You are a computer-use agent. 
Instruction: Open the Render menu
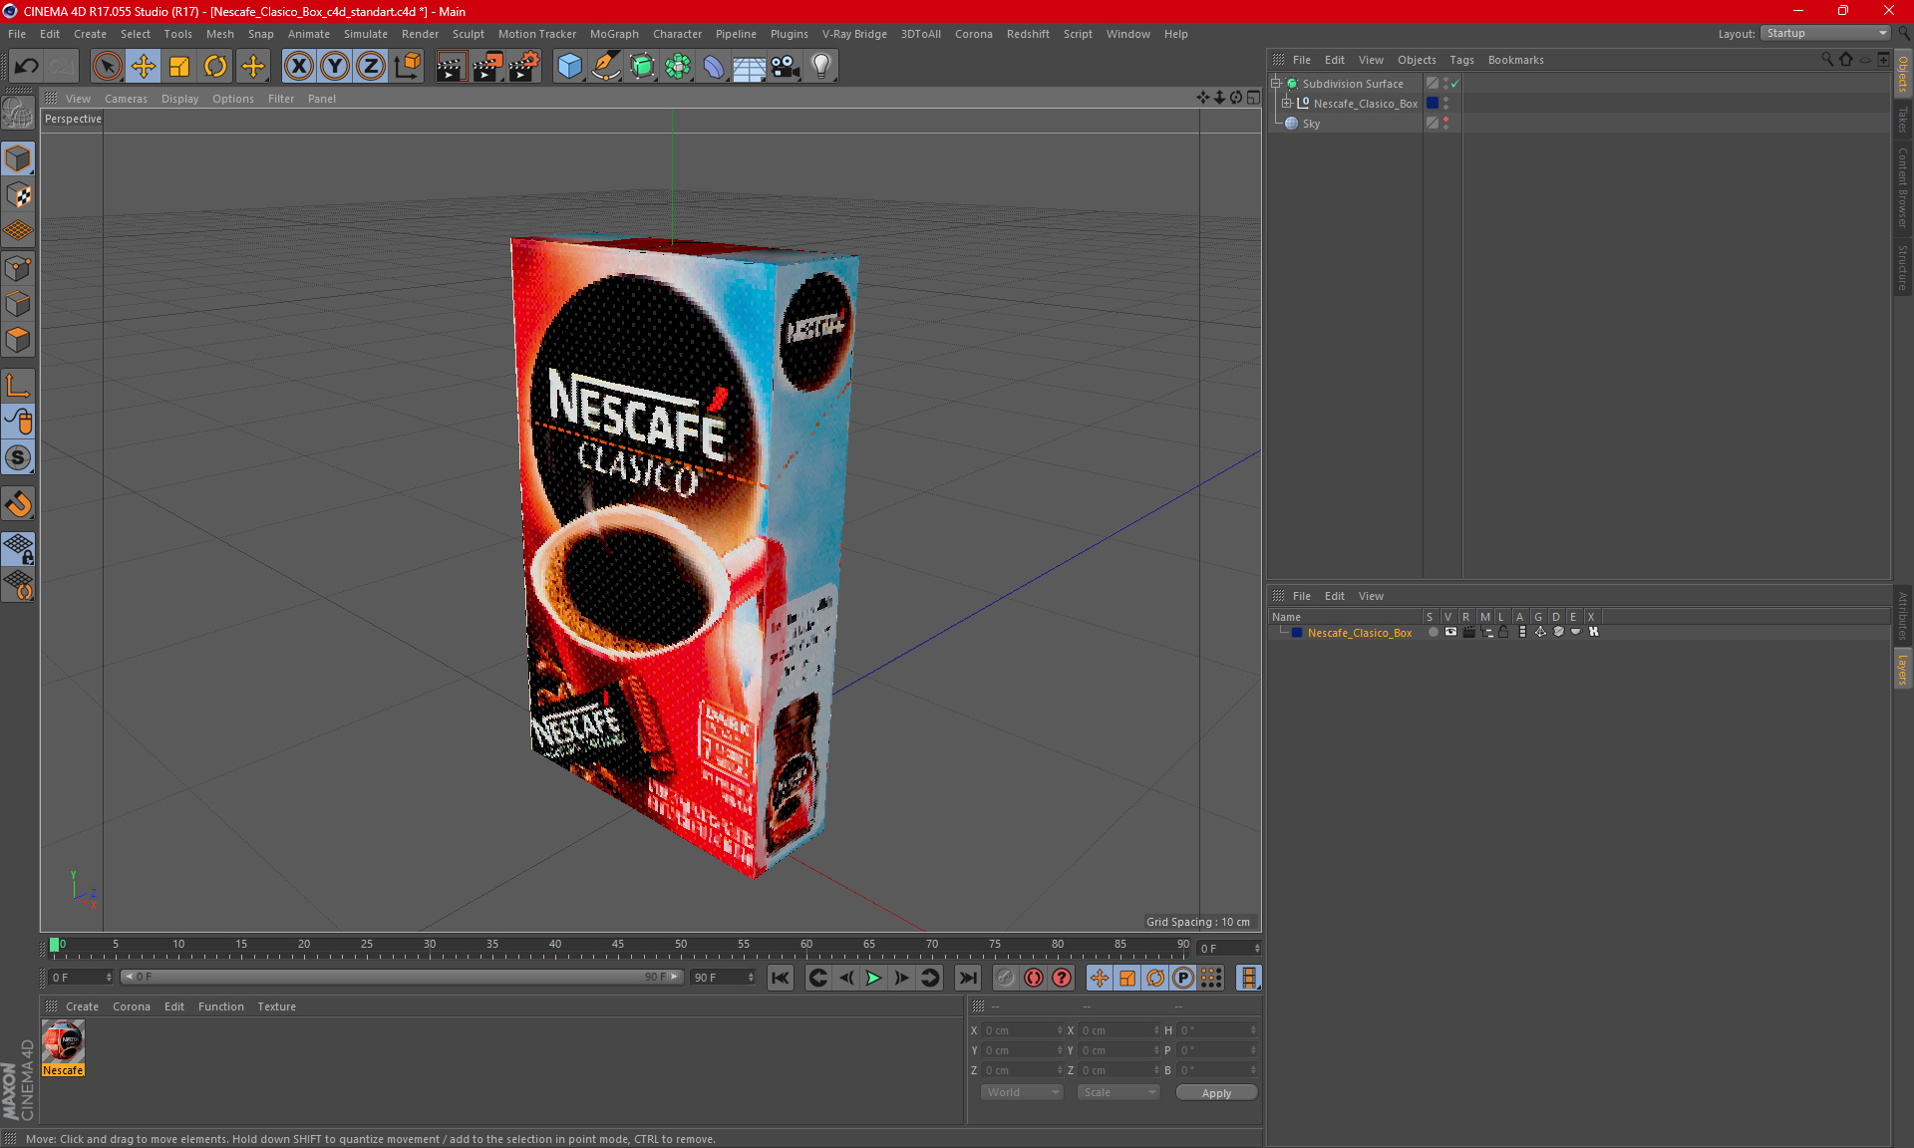(420, 34)
